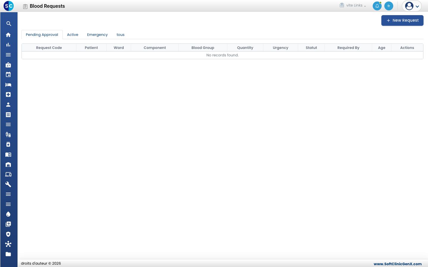This screenshot has width=428, height=267.
Task: Select the person patient sidebar icon
Action: (8, 104)
